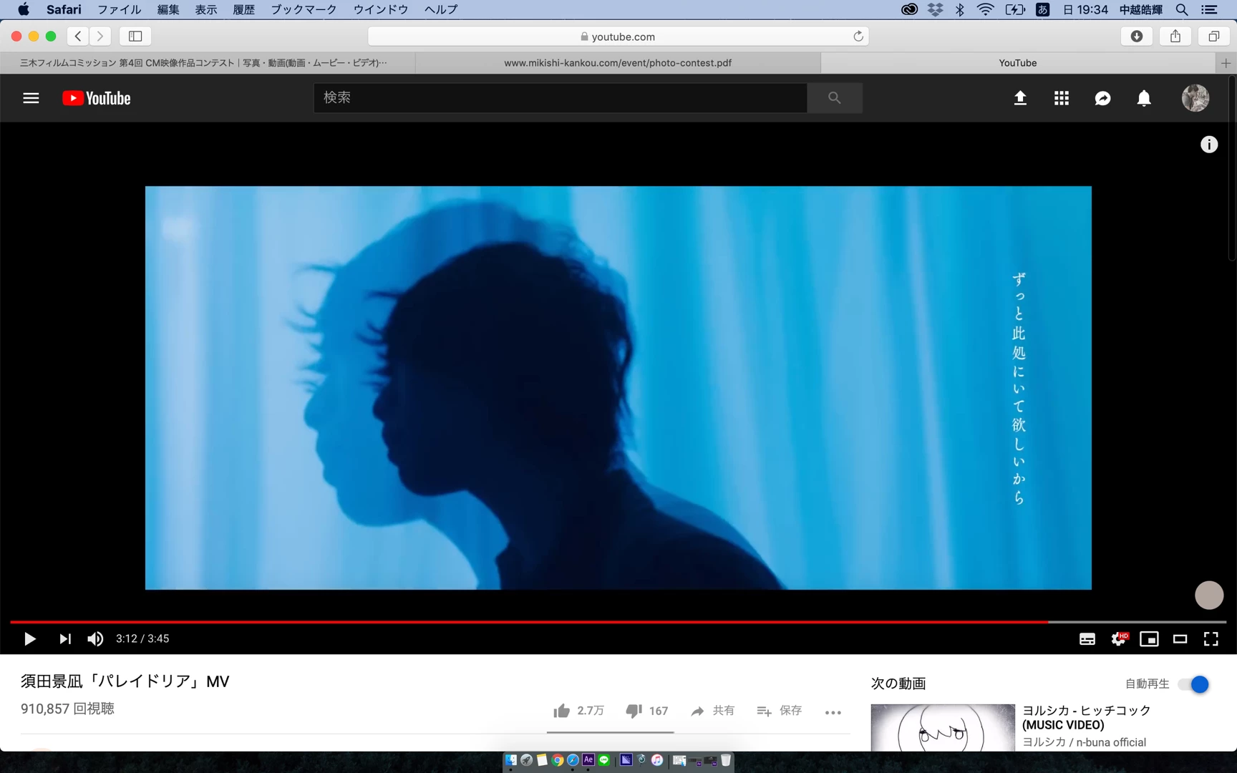
Task: Switch to the photo-contest.pdf tab
Action: tap(618, 63)
